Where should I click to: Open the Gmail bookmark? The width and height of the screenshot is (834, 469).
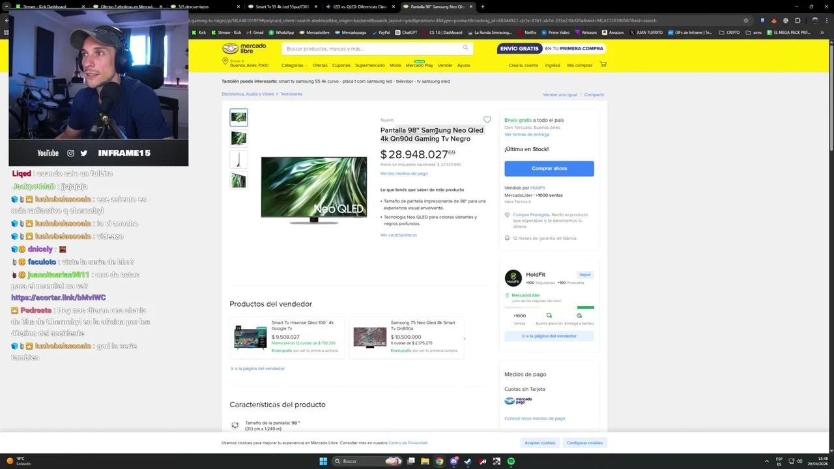[255, 32]
